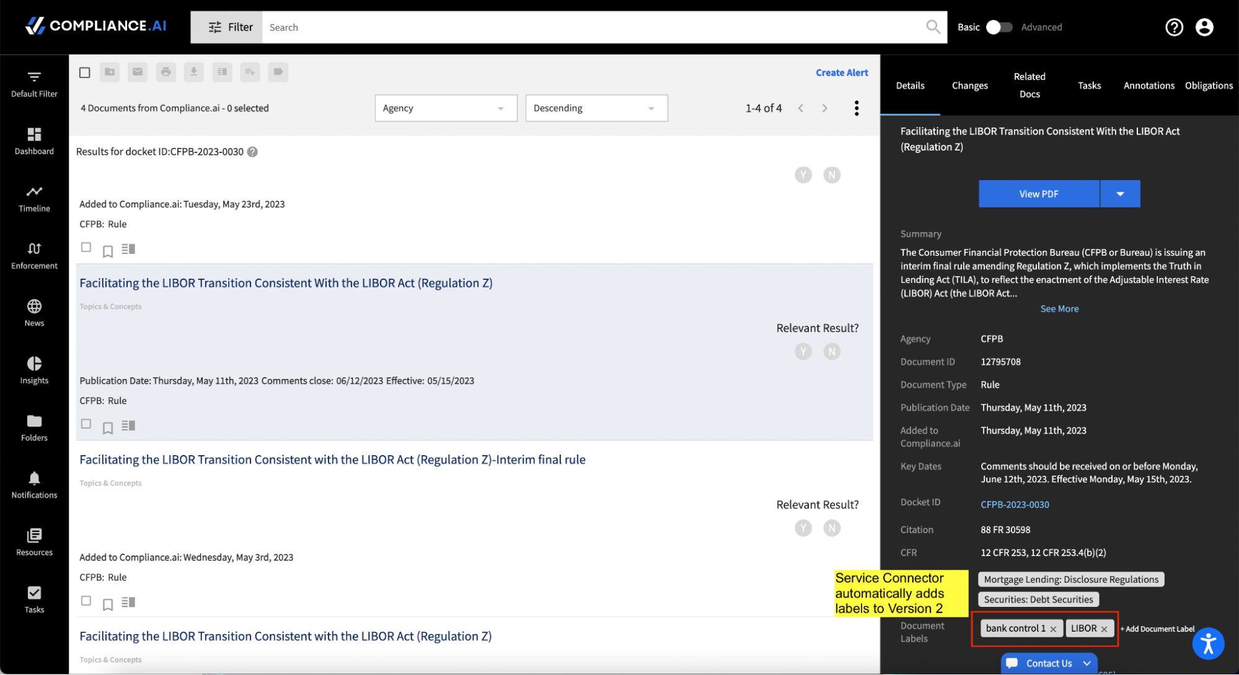Image resolution: width=1239 pixels, height=675 pixels.
Task: Expand the Contact Us chevron
Action: (1087, 663)
